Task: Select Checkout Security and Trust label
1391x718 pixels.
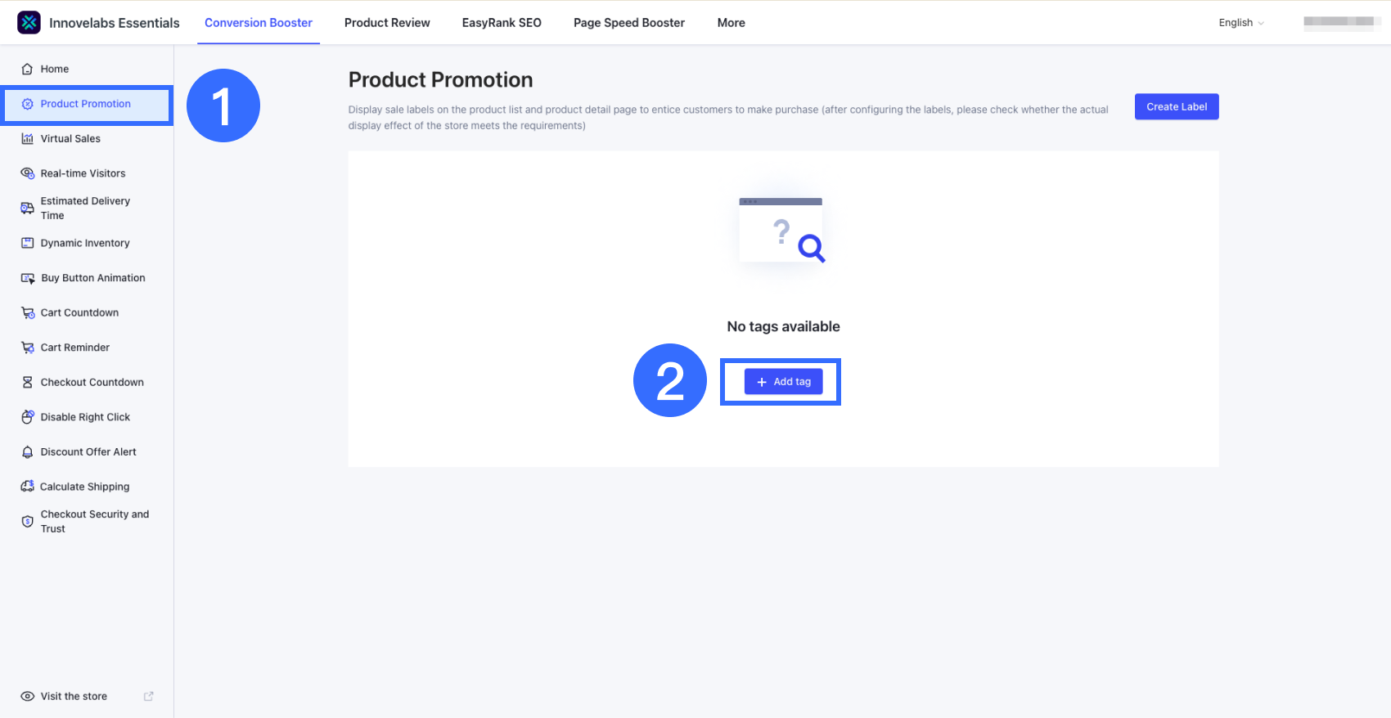Action: coord(95,522)
